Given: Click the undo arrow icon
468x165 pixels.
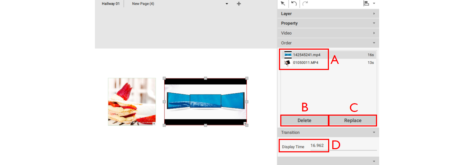Looking at the screenshot, I should pyautogui.click(x=294, y=3).
